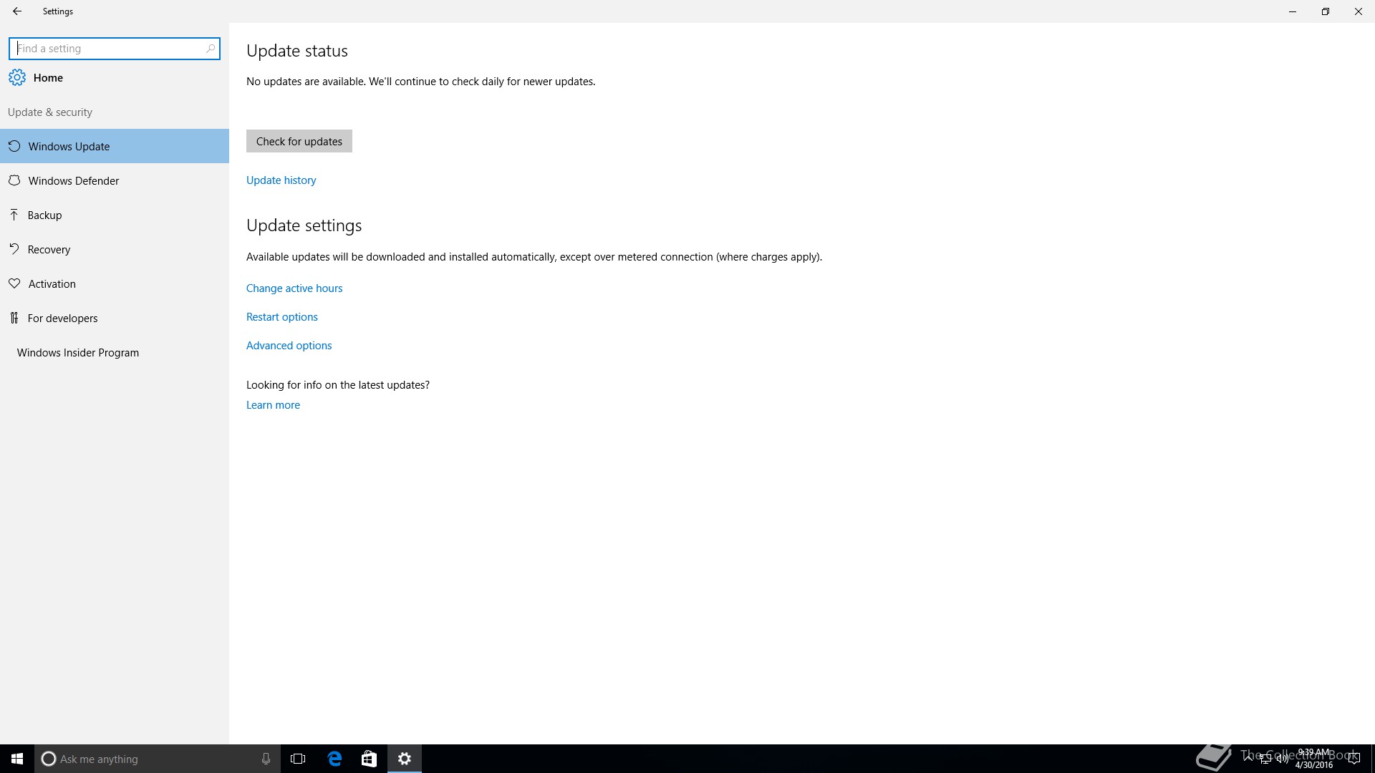Viewport: 1375px width, 773px height.
Task: Click the Activation icon in the sidebar
Action: (x=14, y=283)
